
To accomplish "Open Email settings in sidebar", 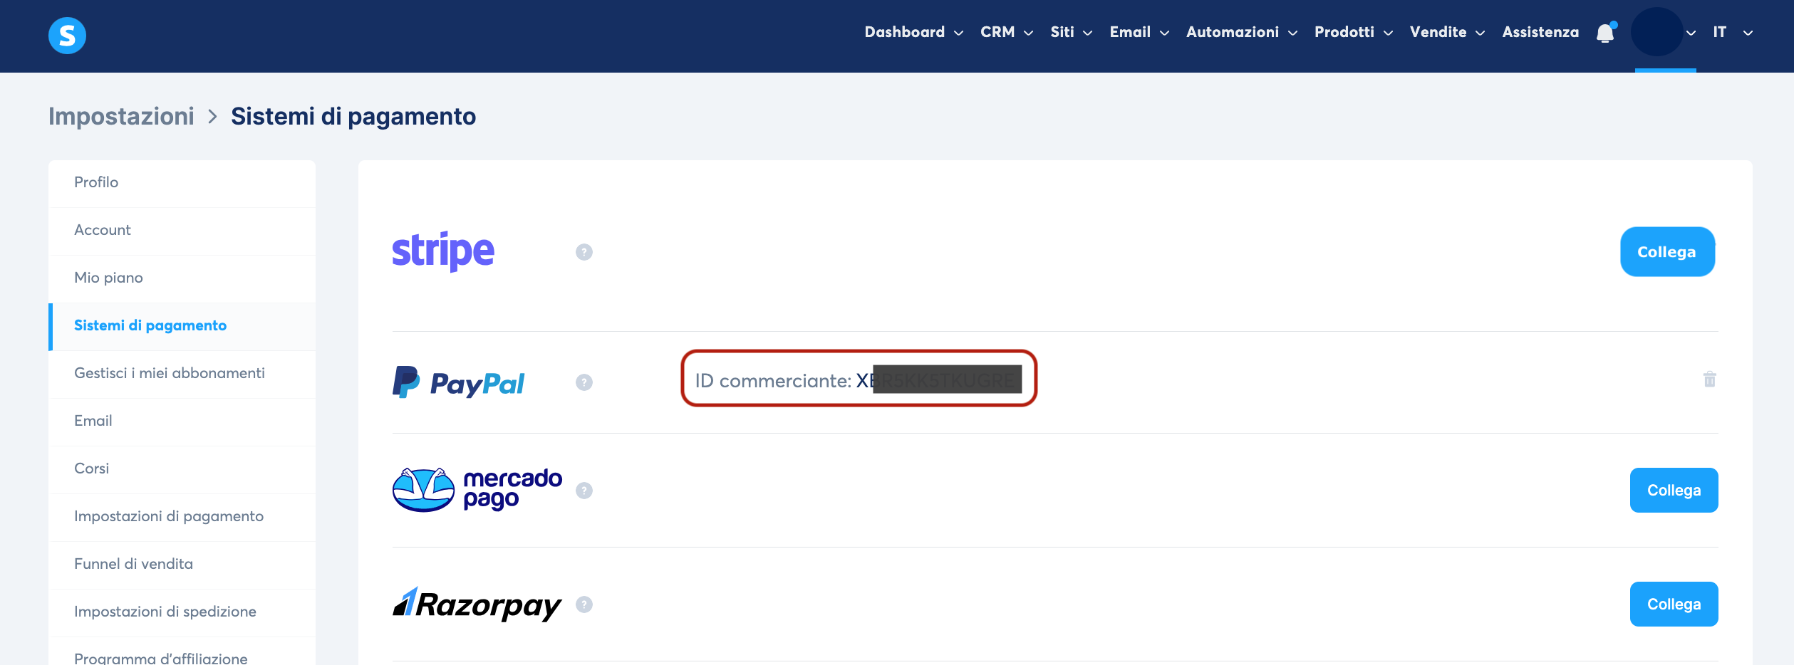I will click(182, 421).
